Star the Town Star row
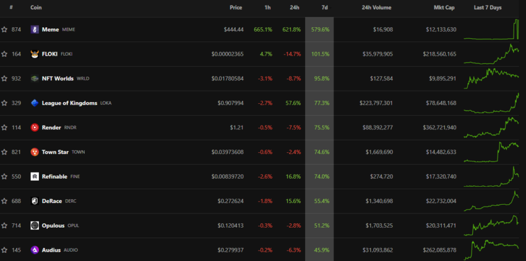Viewport: 526px width, 261px height. pos(4,152)
